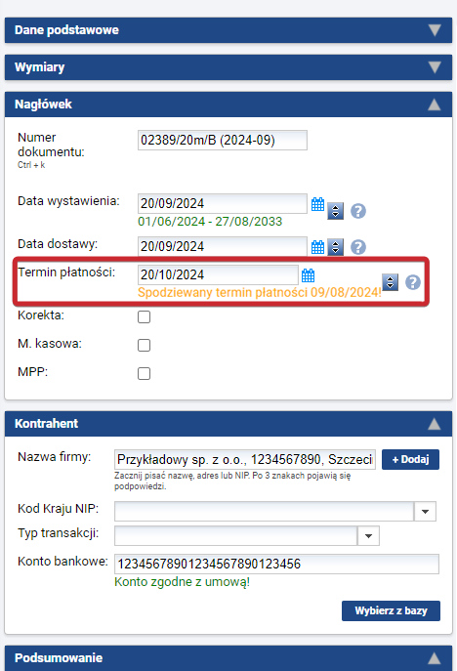Image resolution: width=457 pixels, height=671 pixels.
Task: Click help icon beside Data dostawy
Action: point(358,247)
